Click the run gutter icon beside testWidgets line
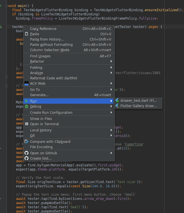 pyautogui.click(x=1, y=27)
